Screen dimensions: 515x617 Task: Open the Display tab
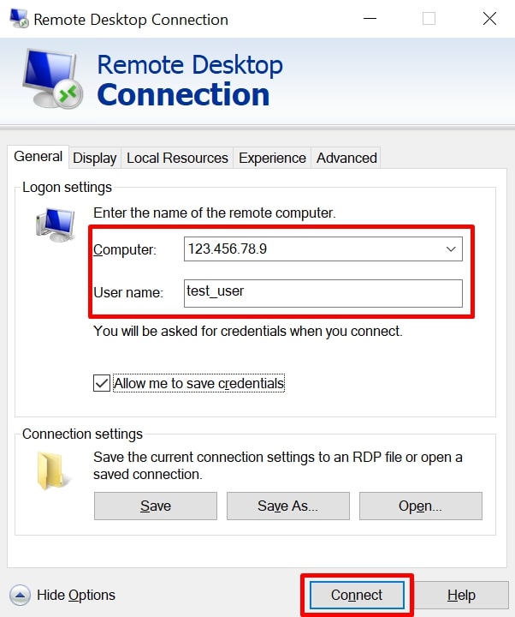tap(95, 158)
